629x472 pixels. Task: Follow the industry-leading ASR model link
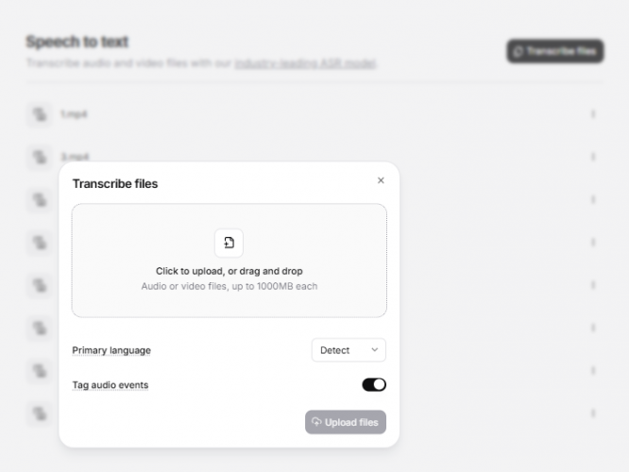[x=304, y=63]
